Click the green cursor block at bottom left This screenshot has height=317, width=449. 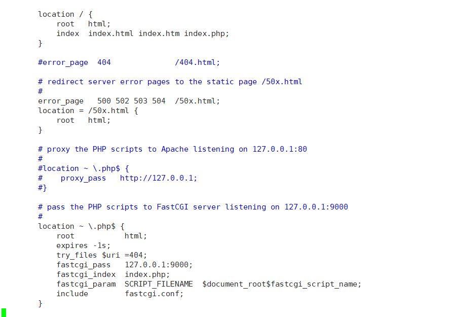pos(4,313)
